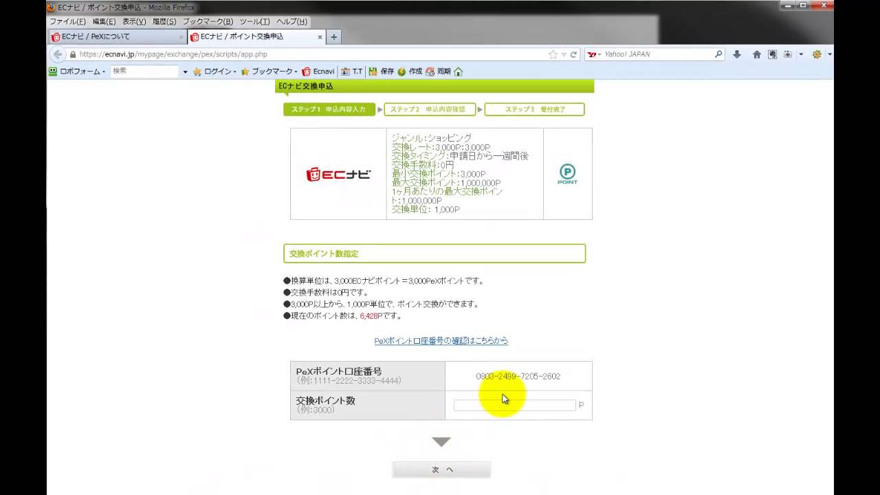Open the ログイン dropdown in the RoboForm toolbar
Screen dimensions: 880x495
pos(214,71)
